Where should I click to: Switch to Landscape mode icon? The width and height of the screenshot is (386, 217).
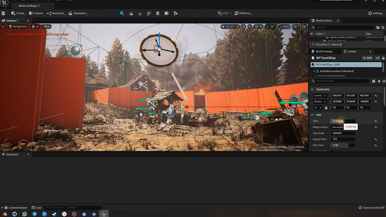pyautogui.click(x=131, y=14)
